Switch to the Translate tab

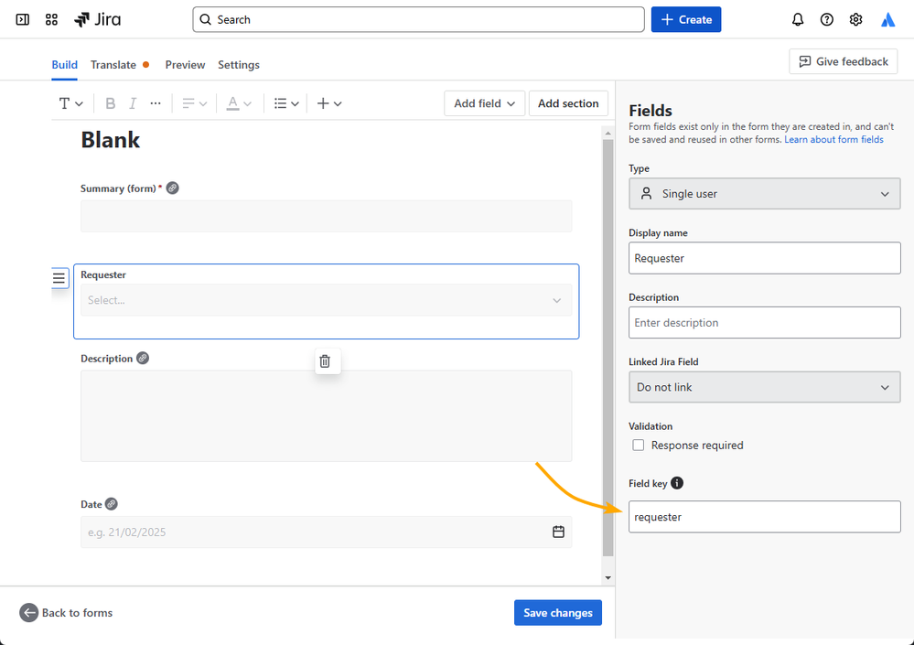point(113,65)
